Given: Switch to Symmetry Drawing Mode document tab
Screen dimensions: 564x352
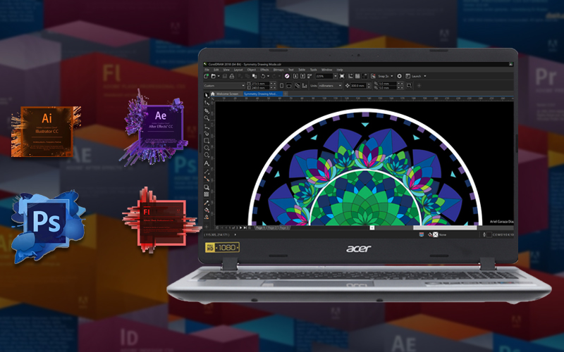Looking at the screenshot, I should 263,94.
